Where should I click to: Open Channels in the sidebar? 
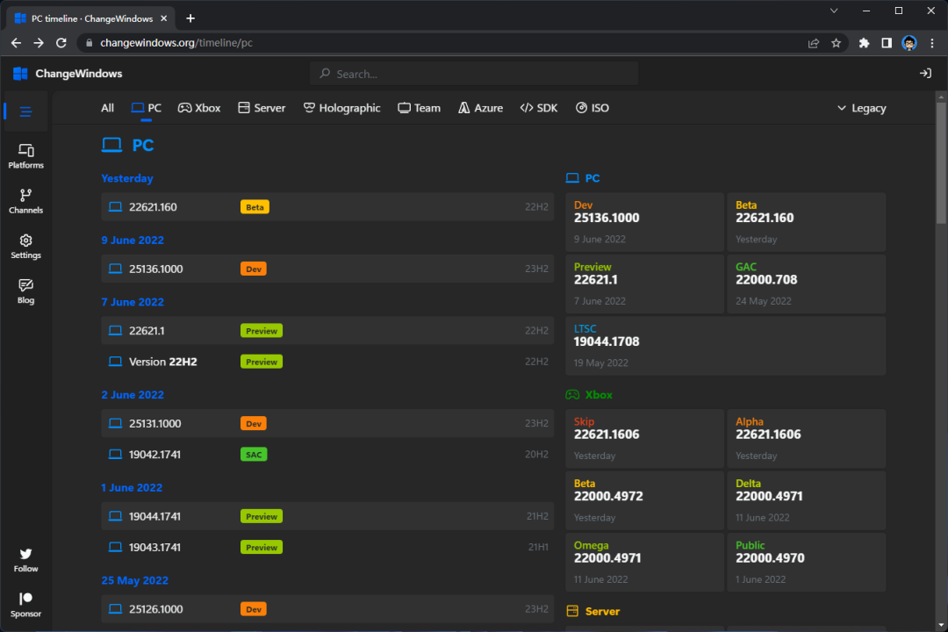pyautogui.click(x=25, y=201)
